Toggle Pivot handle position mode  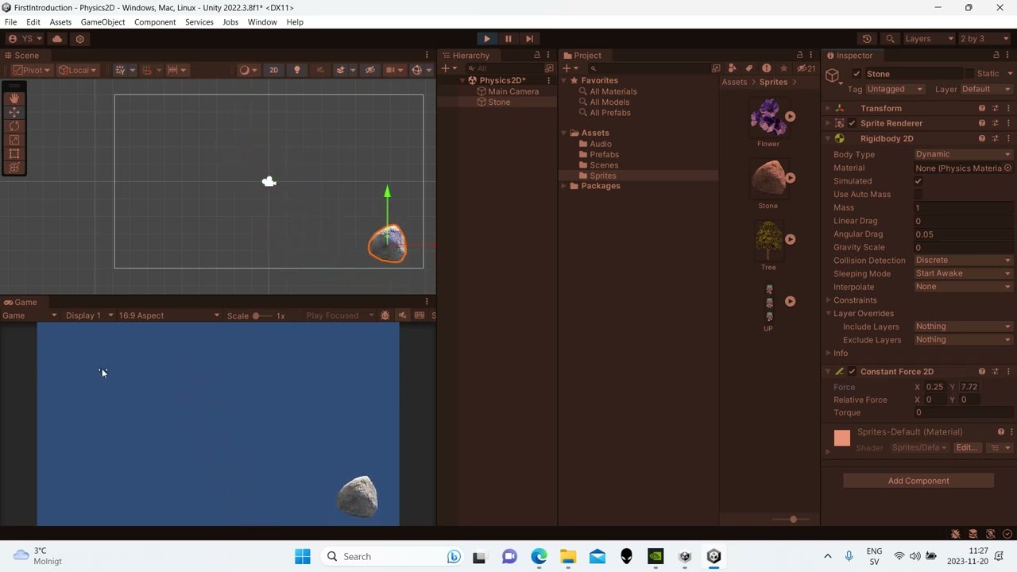click(31, 70)
